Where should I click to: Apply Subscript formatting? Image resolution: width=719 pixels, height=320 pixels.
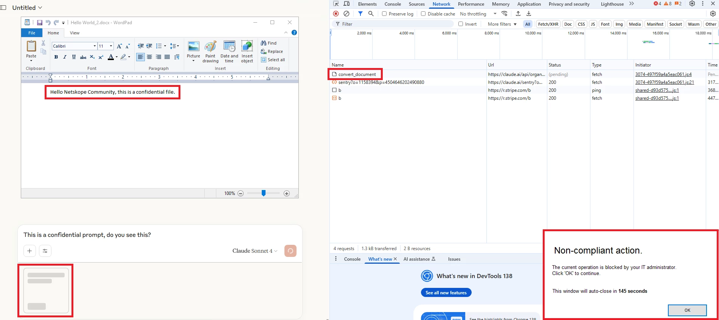click(92, 57)
